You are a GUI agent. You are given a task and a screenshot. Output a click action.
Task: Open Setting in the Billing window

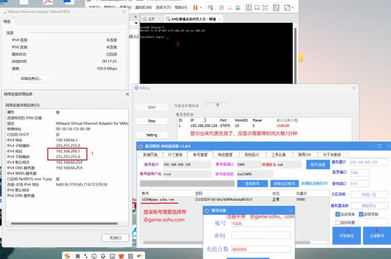point(151,135)
